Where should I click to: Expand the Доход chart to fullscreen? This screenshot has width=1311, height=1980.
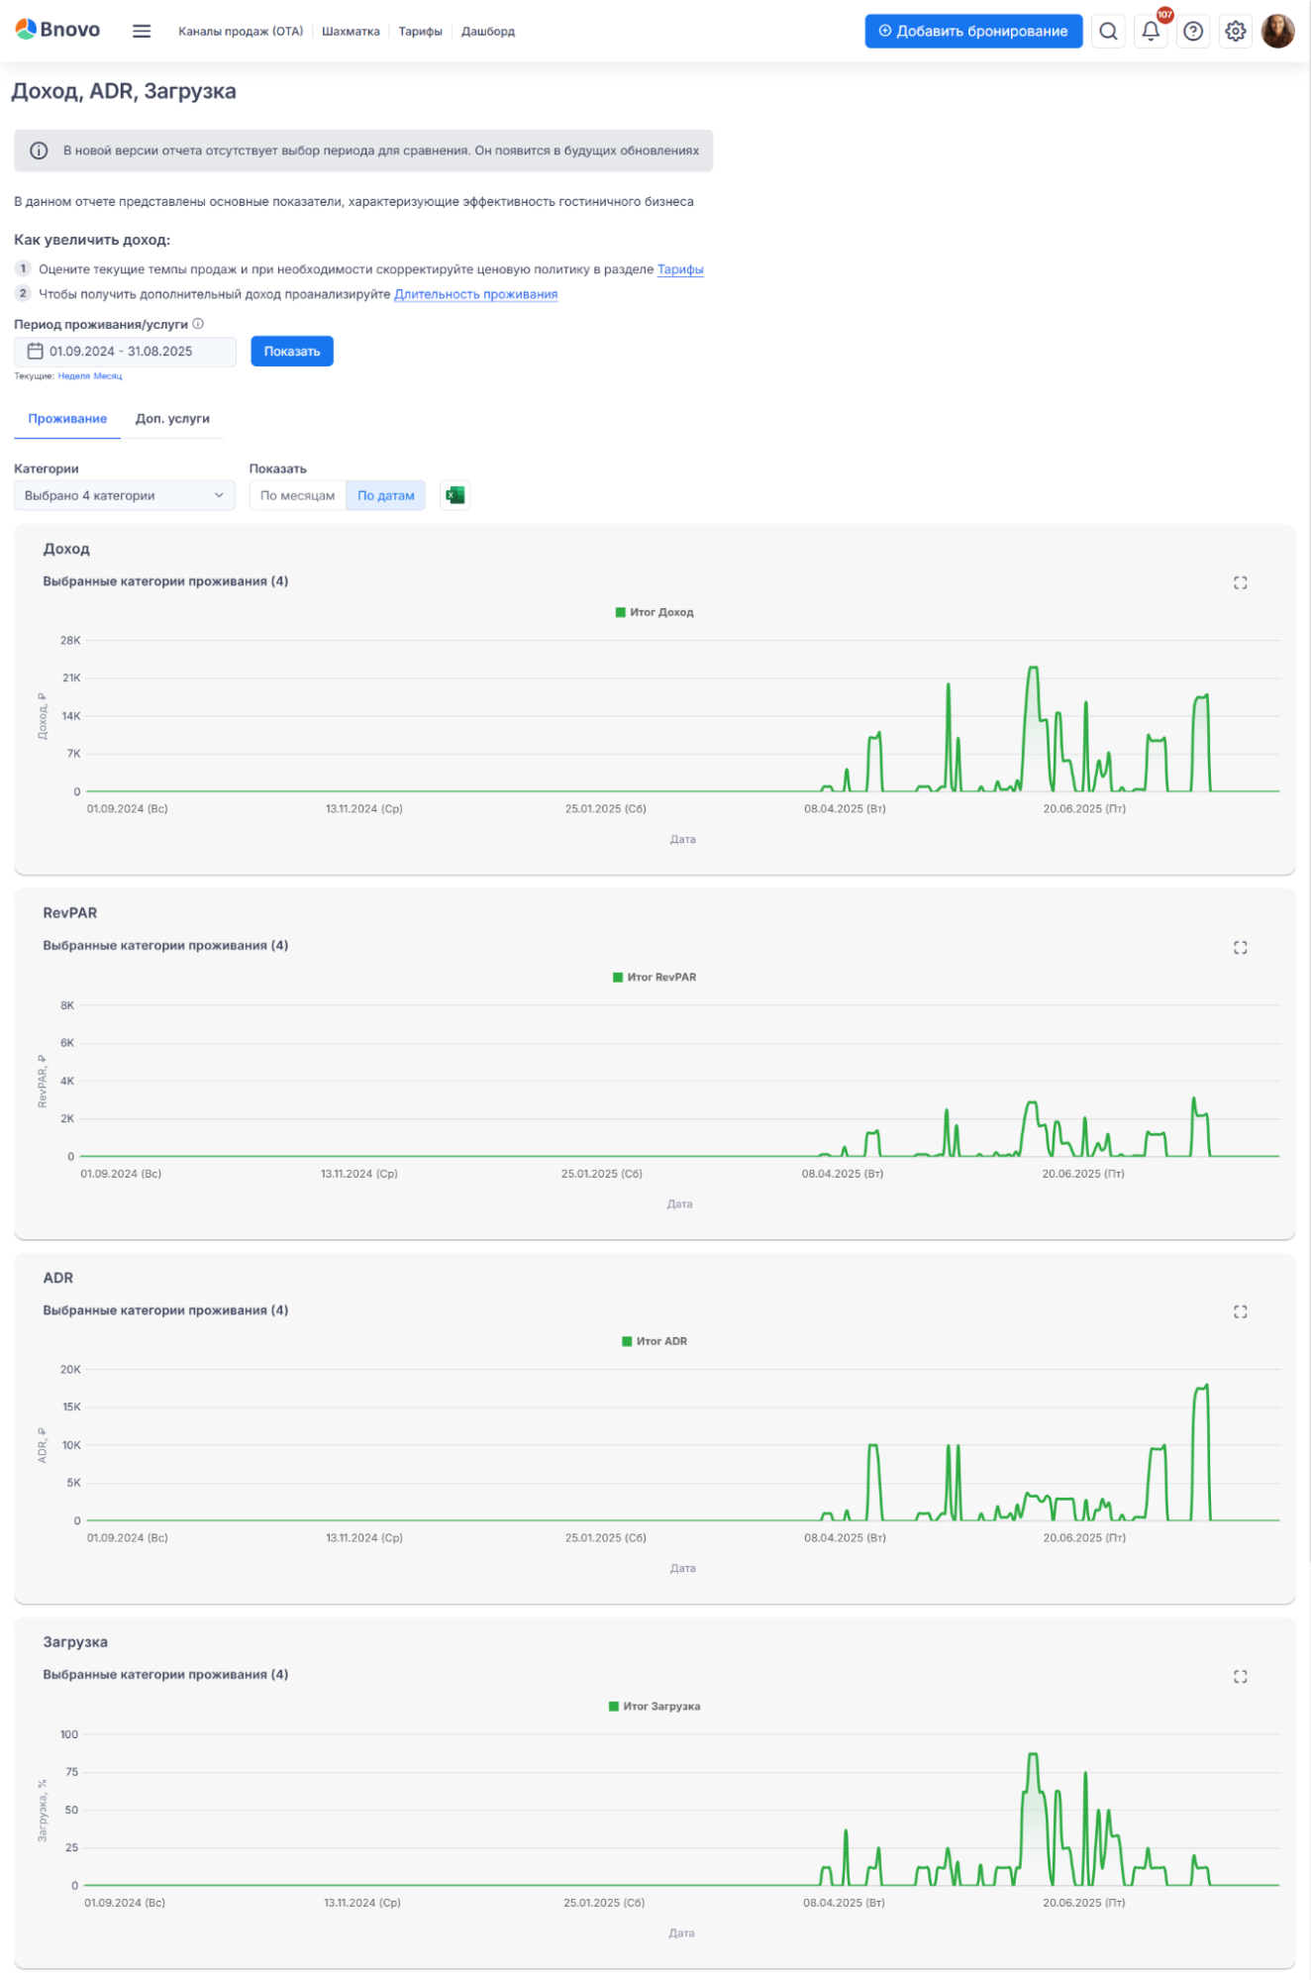point(1240,582)
